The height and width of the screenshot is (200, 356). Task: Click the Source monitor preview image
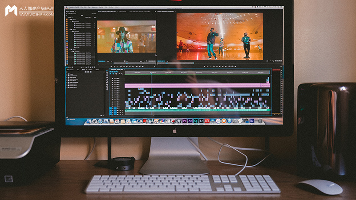126,36
